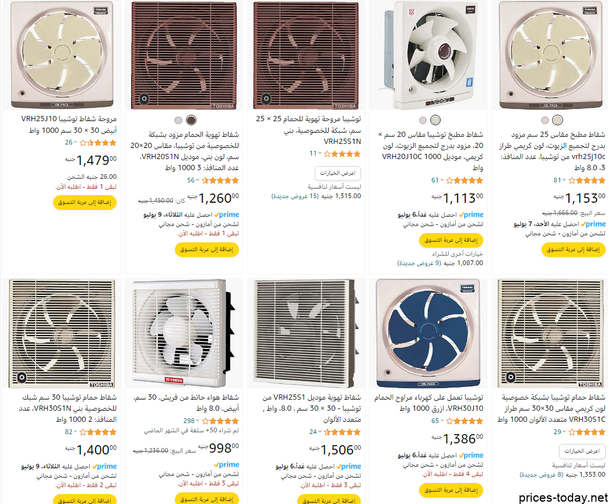Show options for cream VRH30S1C fan
This screenshot has width=608, height=504.
click(x=582, y=451)
